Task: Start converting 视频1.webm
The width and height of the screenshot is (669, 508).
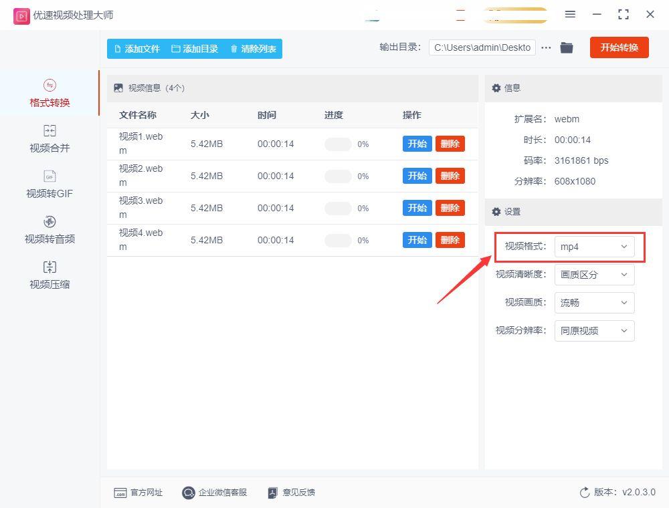Action: [416, 143]
